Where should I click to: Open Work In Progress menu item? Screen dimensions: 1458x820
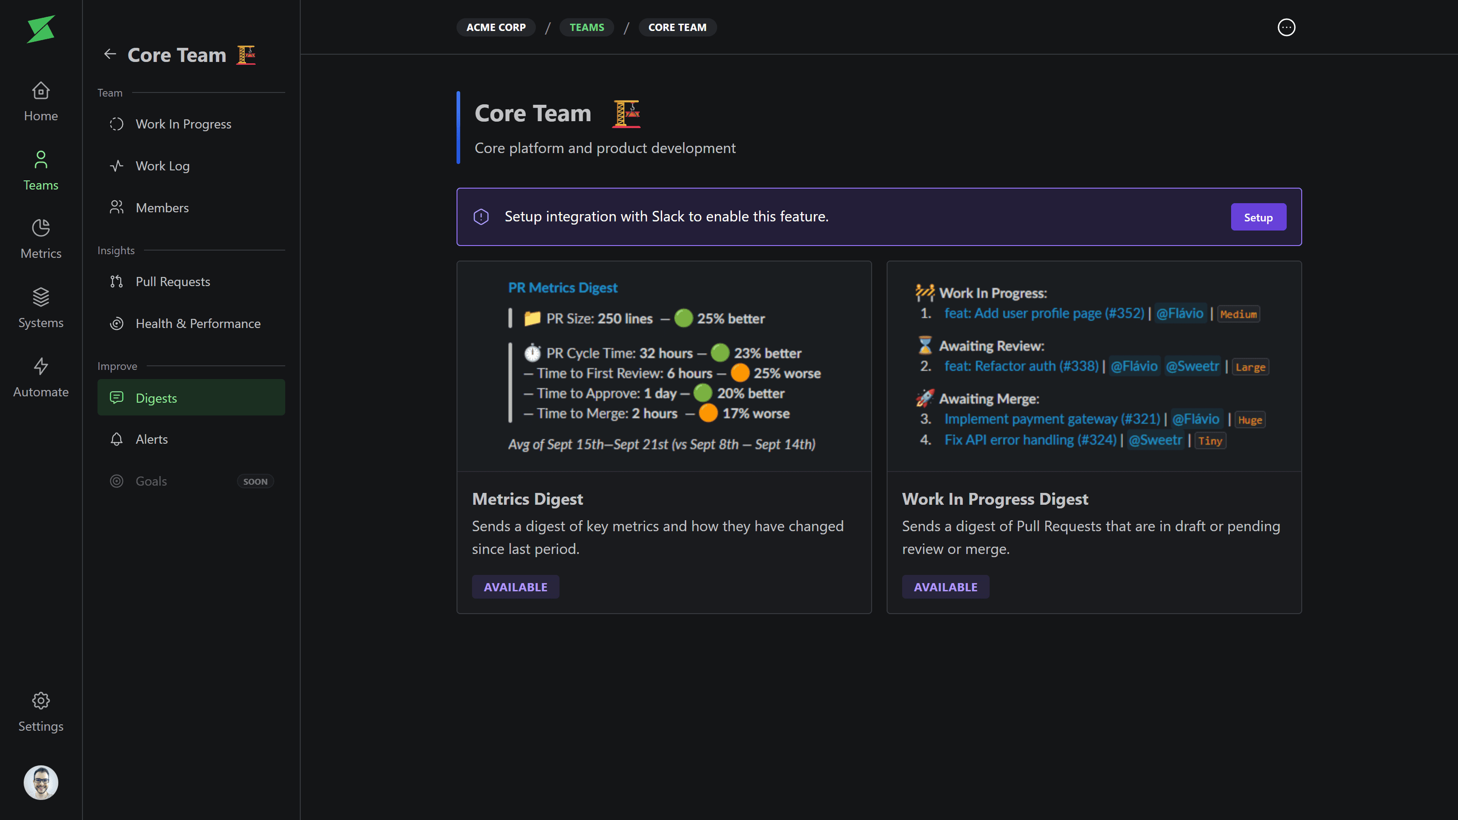183,124
